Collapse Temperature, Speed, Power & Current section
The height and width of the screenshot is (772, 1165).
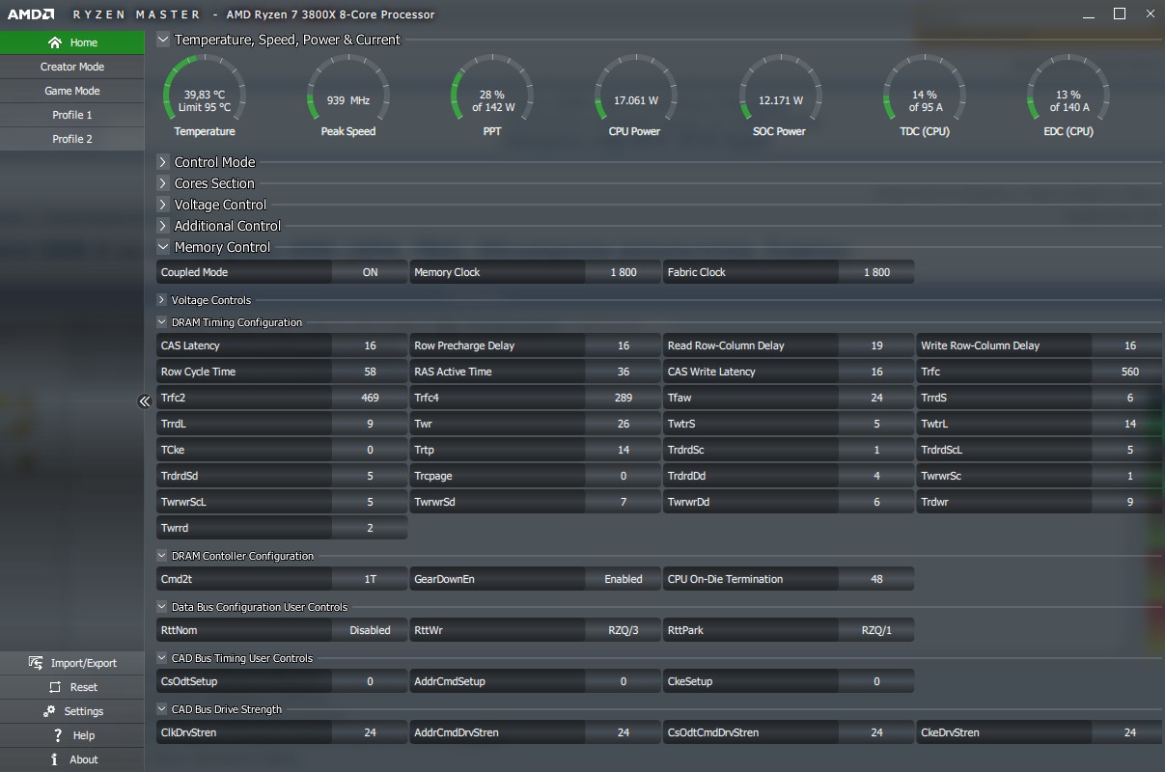[x=163, y=40]
